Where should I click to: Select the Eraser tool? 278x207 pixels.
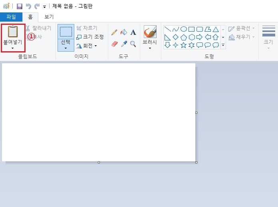pyautogui.click(x=115, y=44)
